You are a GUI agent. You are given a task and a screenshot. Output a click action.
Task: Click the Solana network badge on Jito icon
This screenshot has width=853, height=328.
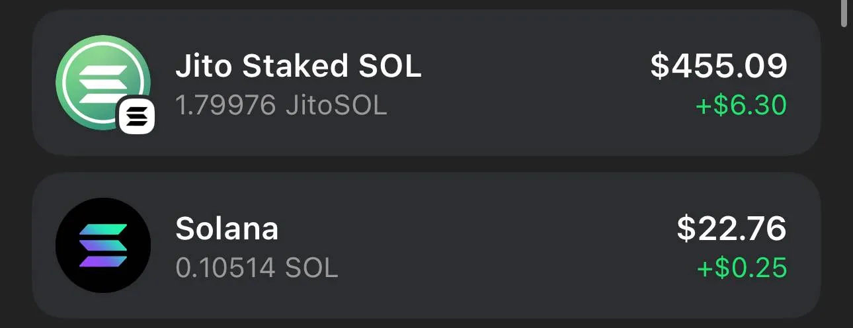[137, 116]
